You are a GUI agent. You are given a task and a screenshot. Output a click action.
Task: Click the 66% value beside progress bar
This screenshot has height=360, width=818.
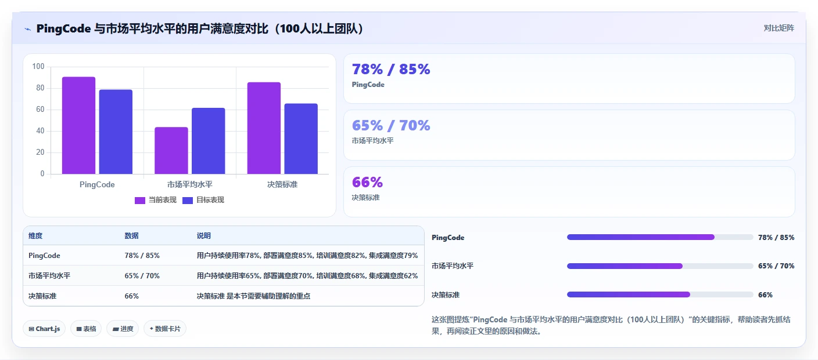tap(765, 295)
